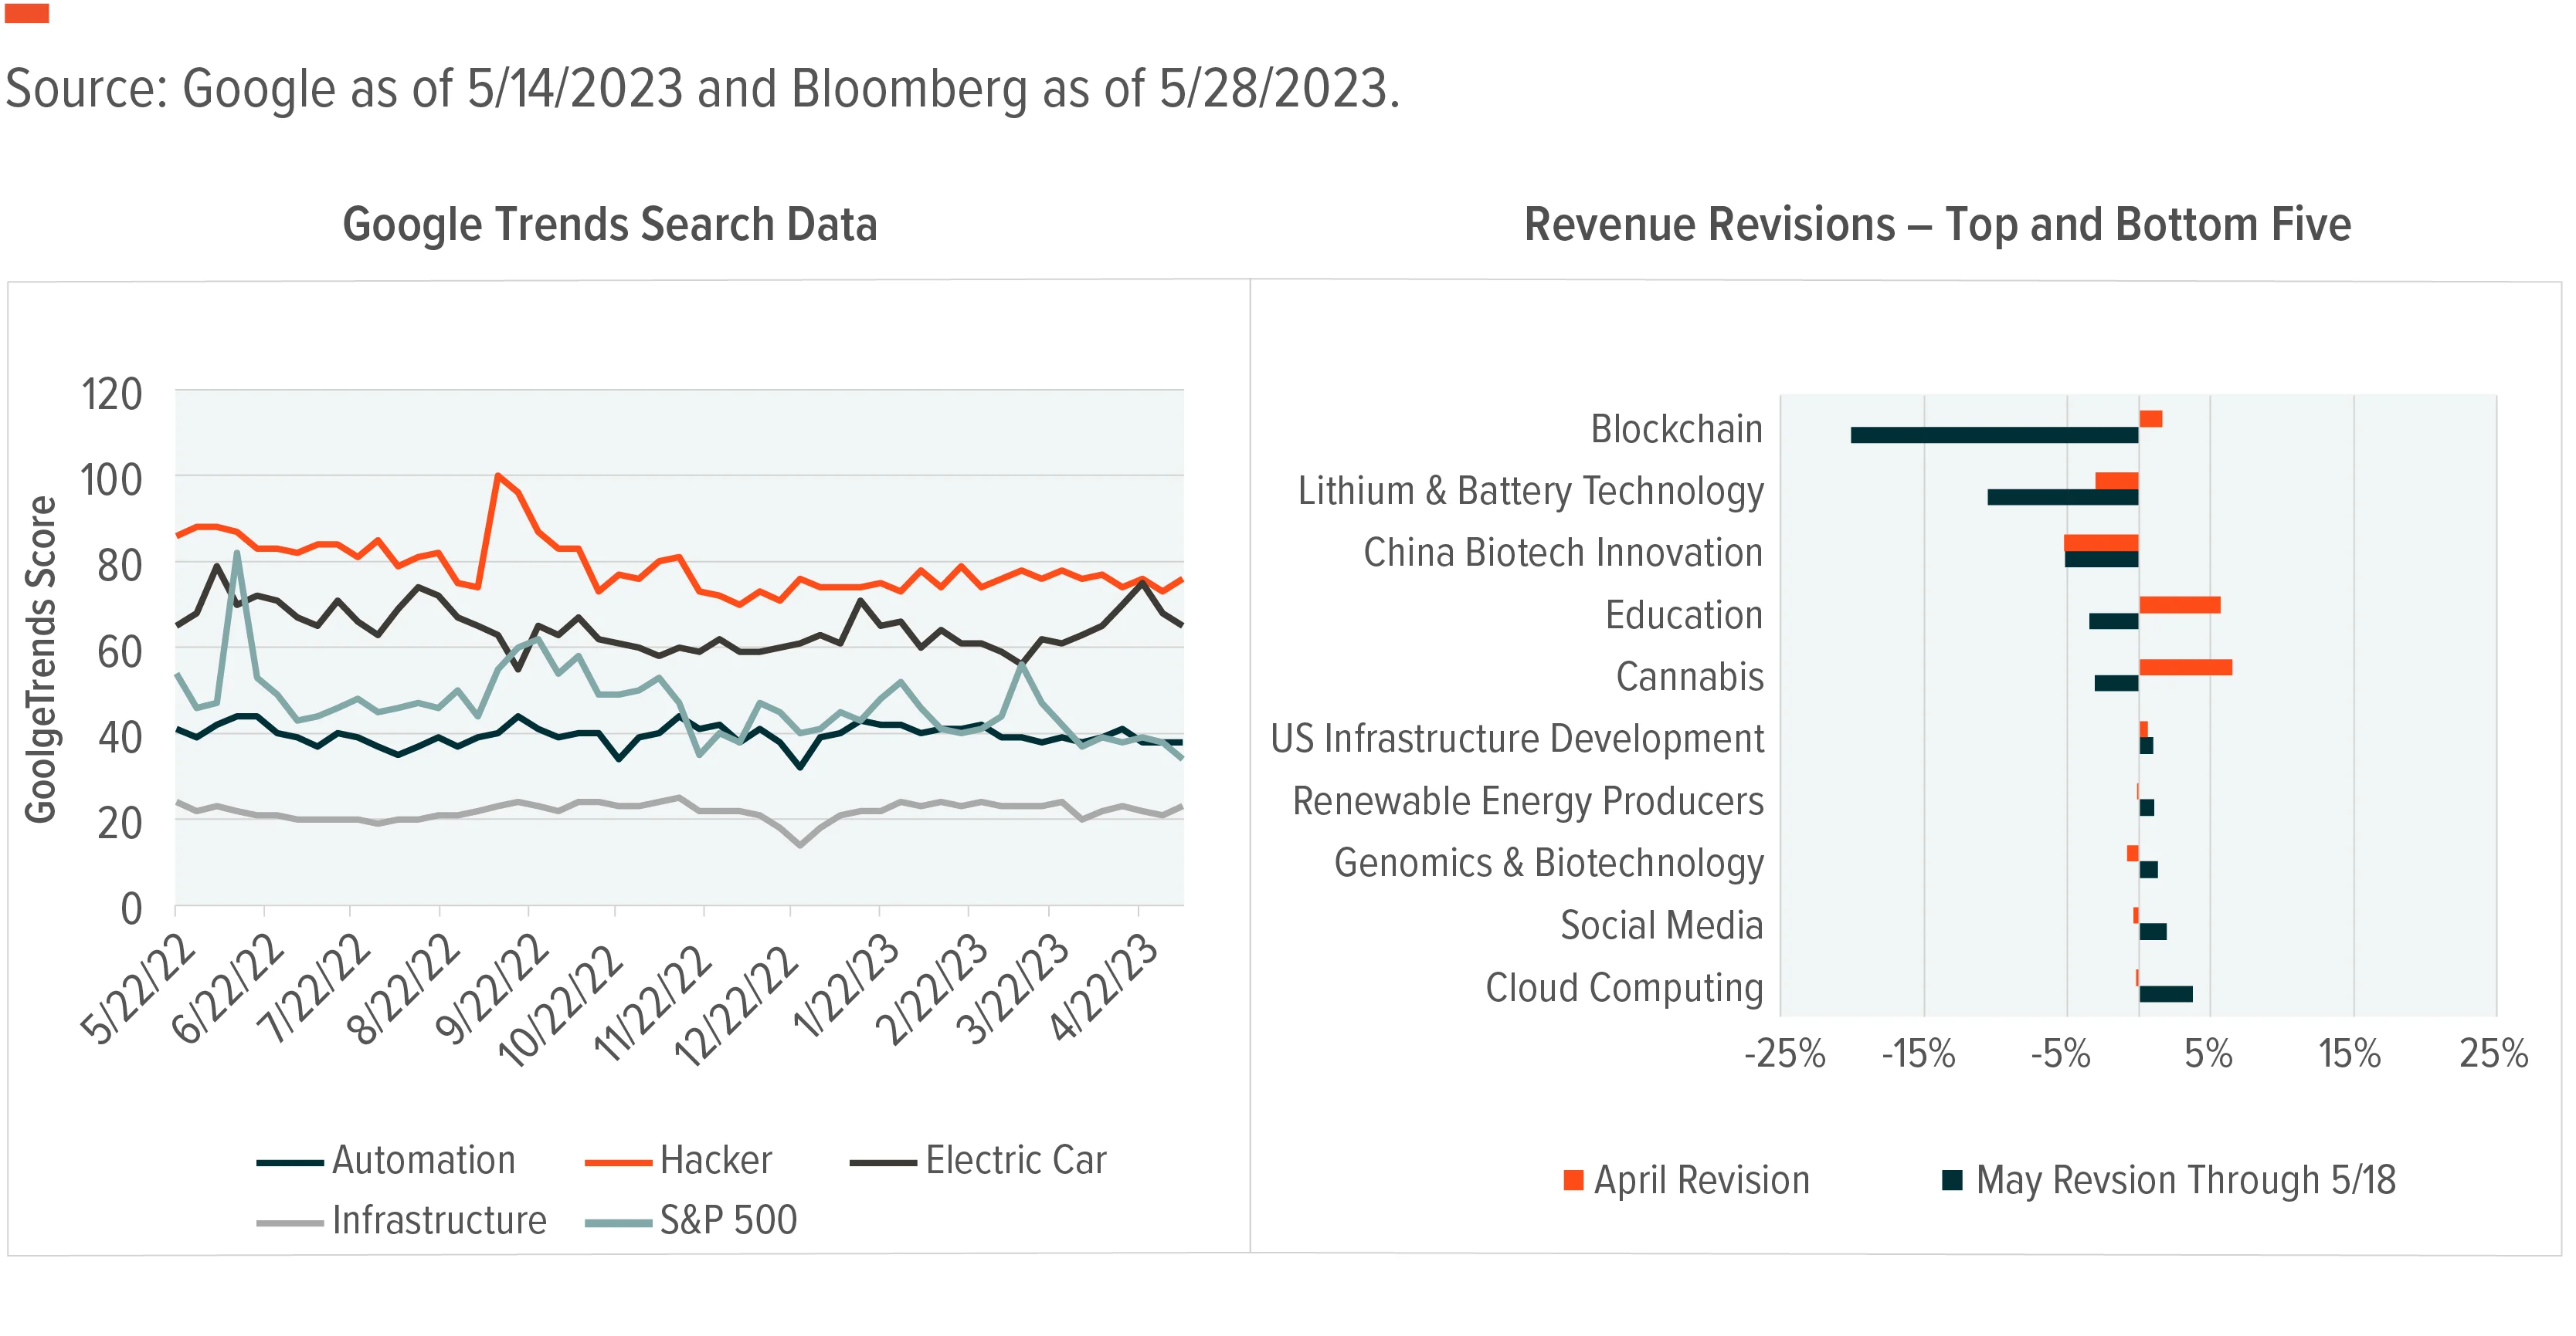Click the 12/22/22 date axis label
2576x1336 pixels.
[x=736, y=1004]
